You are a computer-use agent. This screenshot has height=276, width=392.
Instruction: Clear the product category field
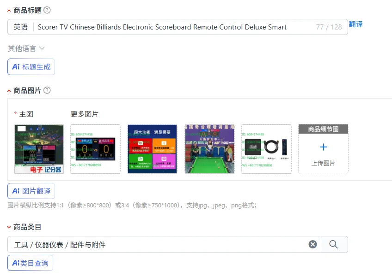click(x=312, y=244)
